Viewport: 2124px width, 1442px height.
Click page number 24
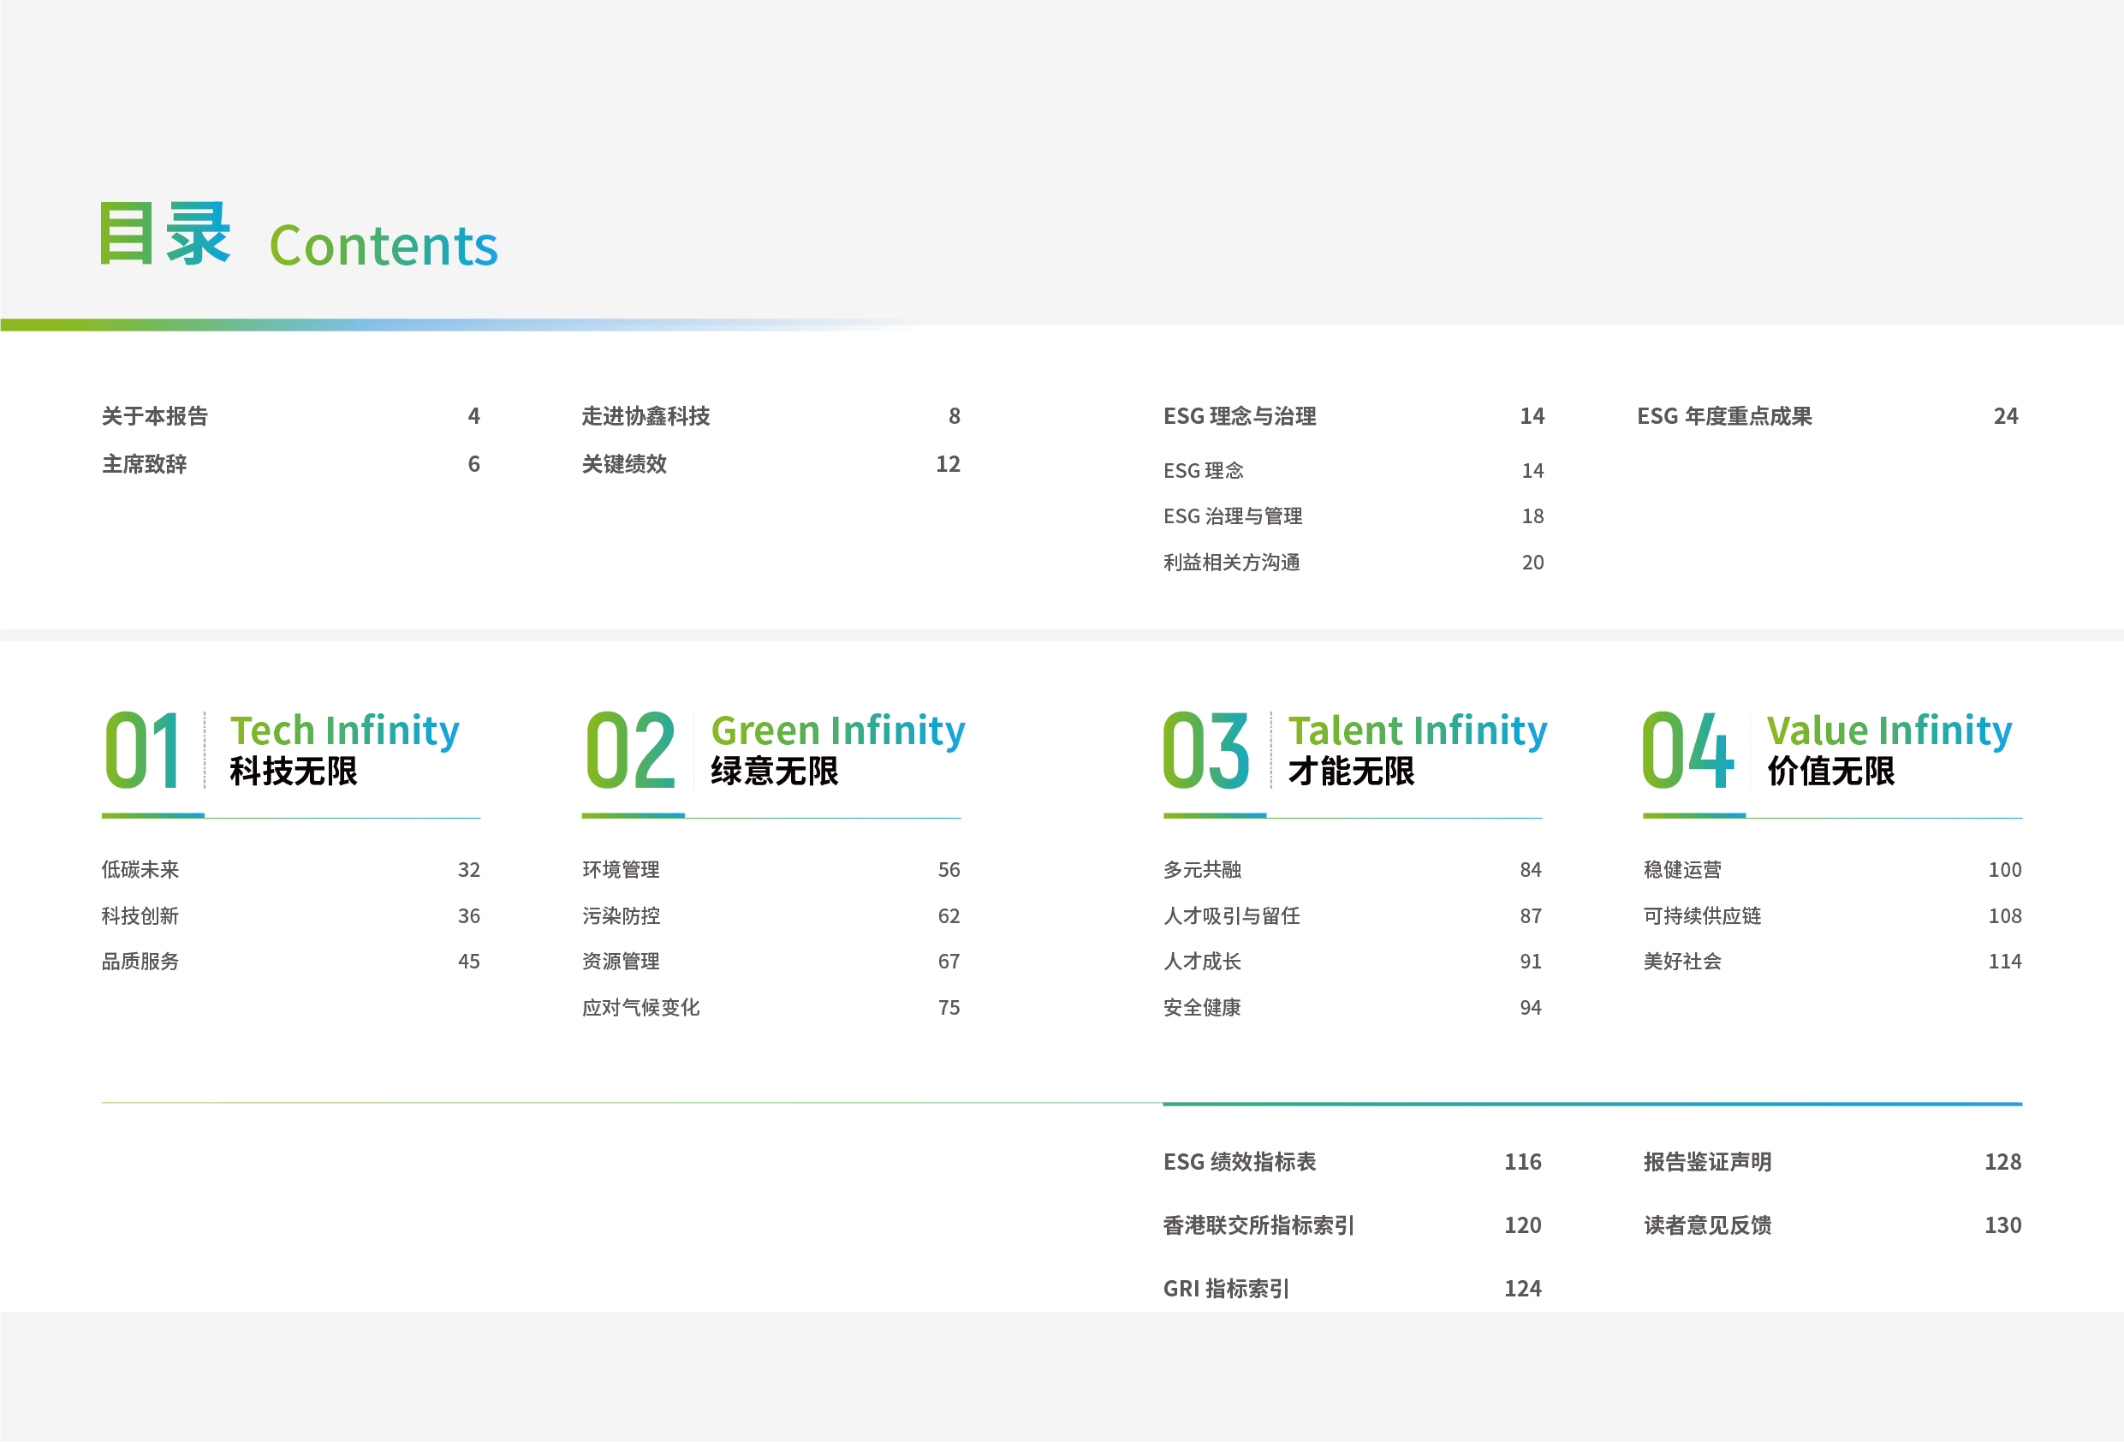point(2005,416)
